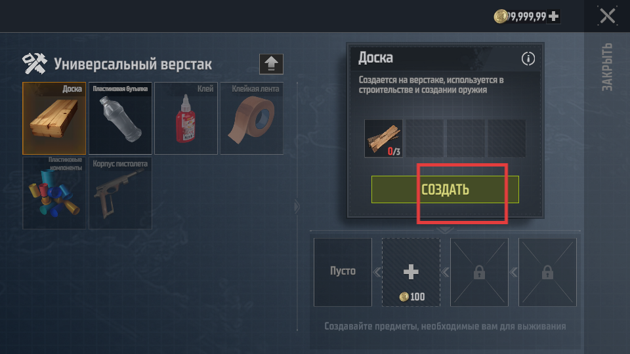
Task: Add coins with the plus icon
Action: 554,16
